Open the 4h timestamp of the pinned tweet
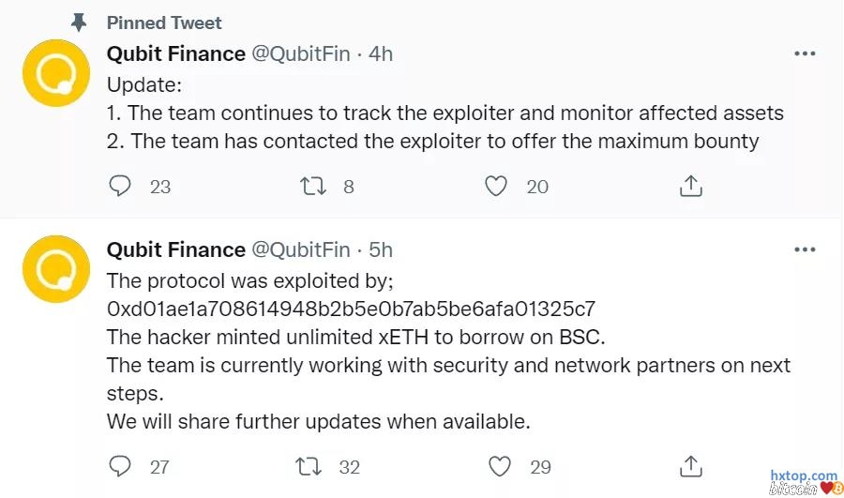Image resolution: width=844 pixels, height=498 pixels. (x=381, y=53)
